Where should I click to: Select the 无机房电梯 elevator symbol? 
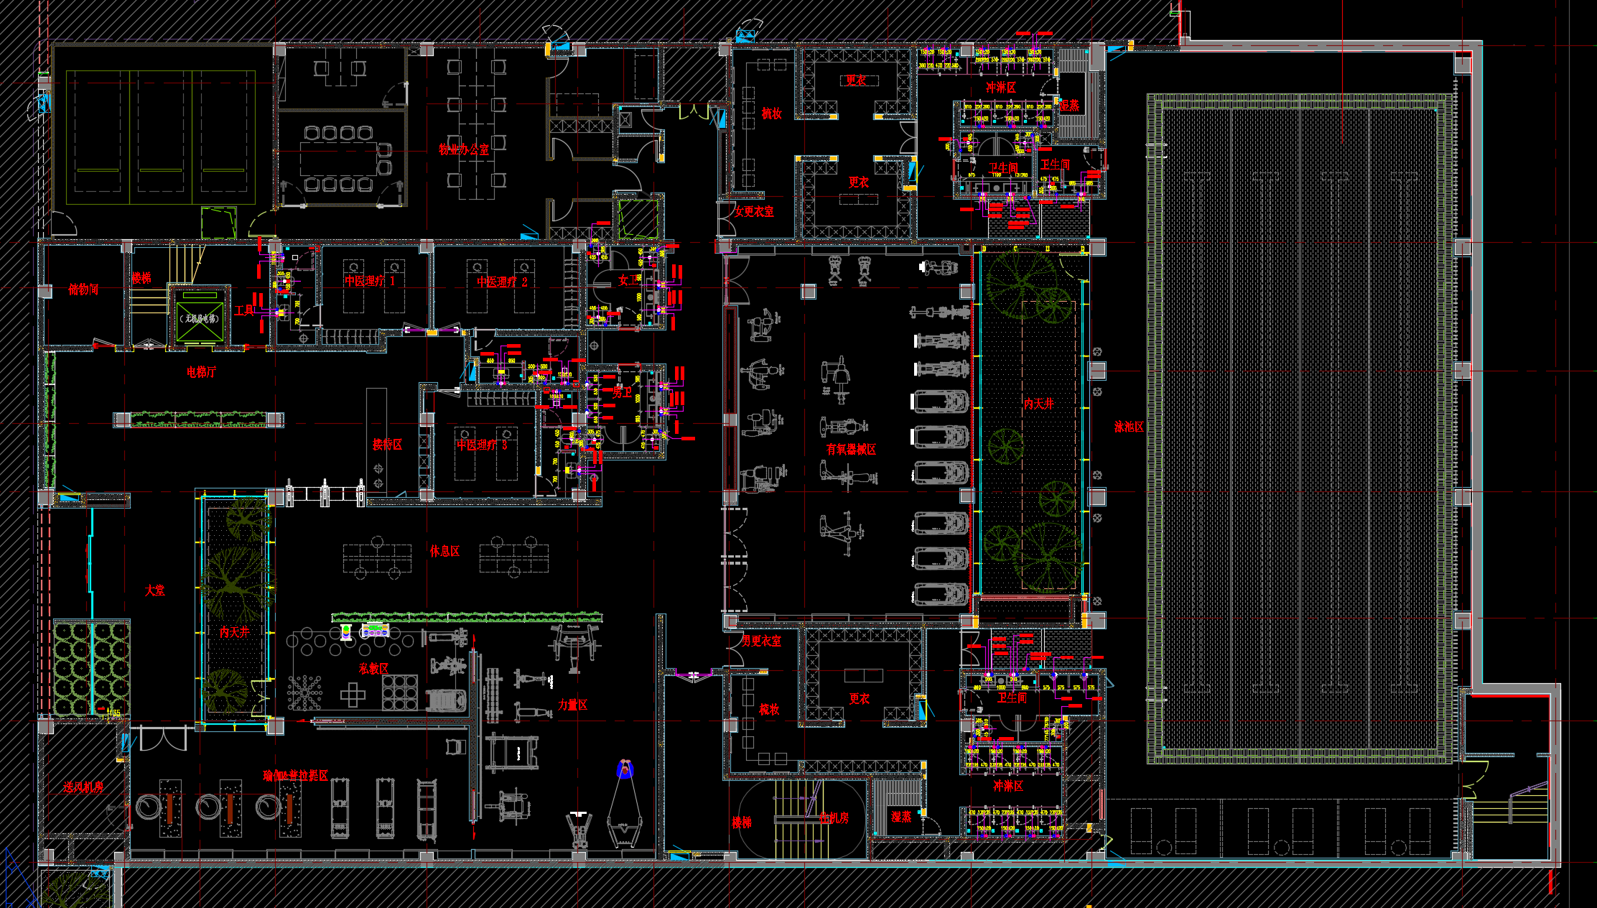200,318
